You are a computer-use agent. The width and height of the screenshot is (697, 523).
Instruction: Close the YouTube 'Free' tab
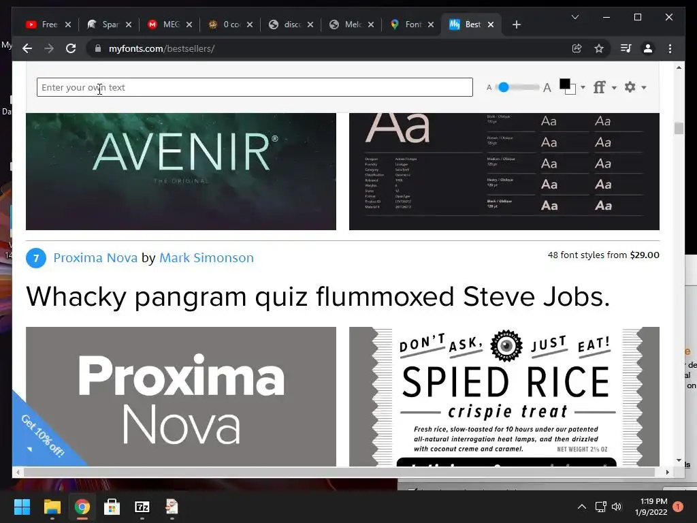coord(68,25)
